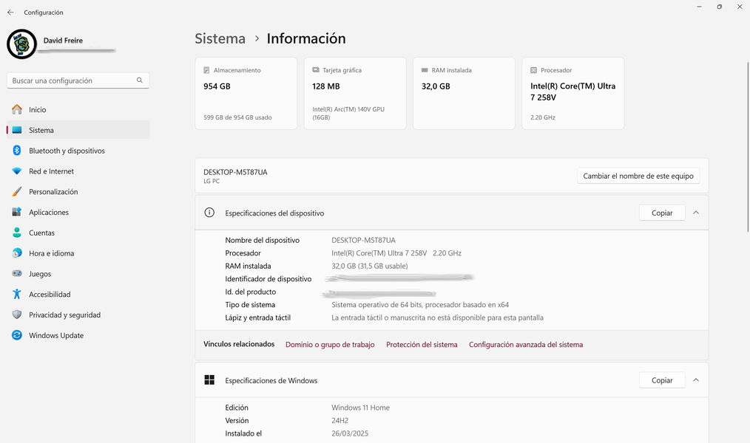Click the Aplicaciones icon
This screenshot has height=443, width=750.
tap(17, 212)
